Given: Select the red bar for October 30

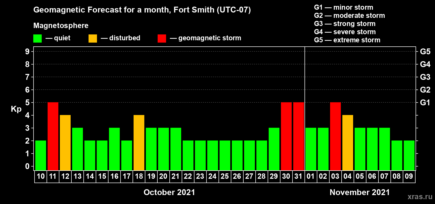Looking at the screenshot, I should click(x=286, y=136).
